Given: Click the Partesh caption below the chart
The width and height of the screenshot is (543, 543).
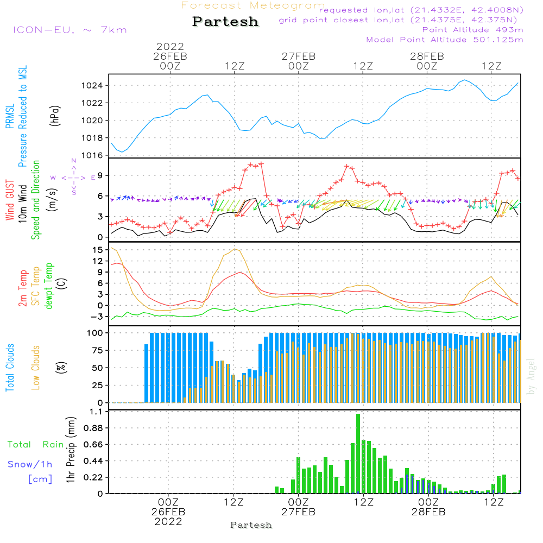Looking at the screenshot, I should (251, 525).
